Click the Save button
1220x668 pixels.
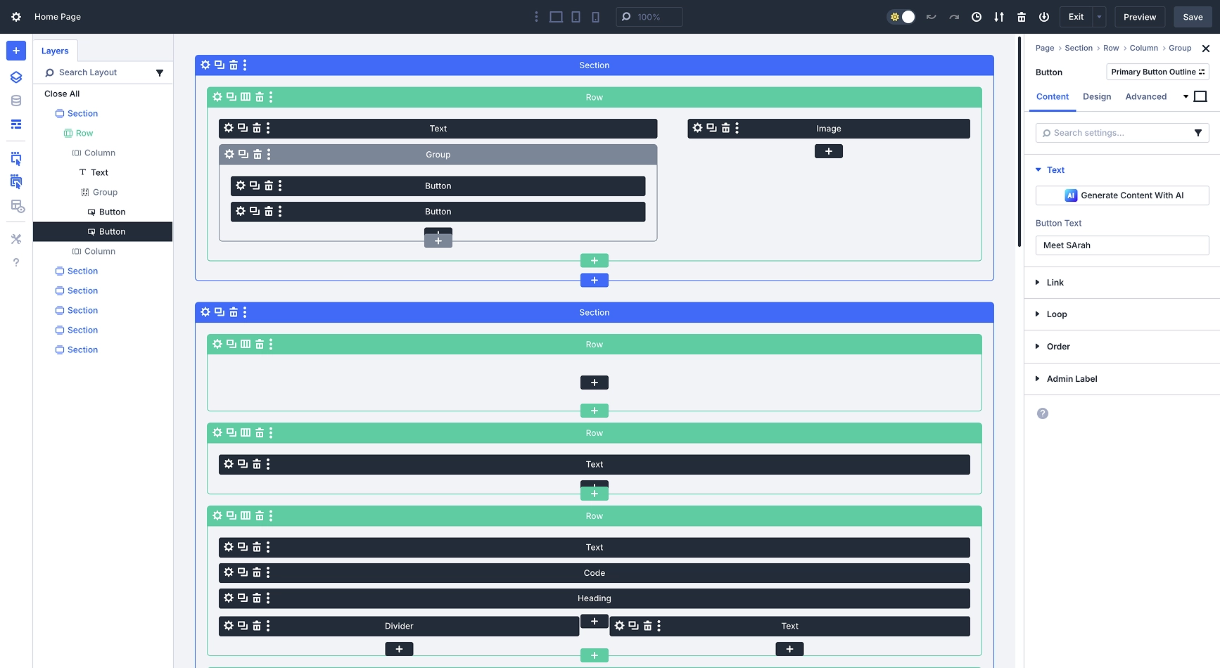1193,17
